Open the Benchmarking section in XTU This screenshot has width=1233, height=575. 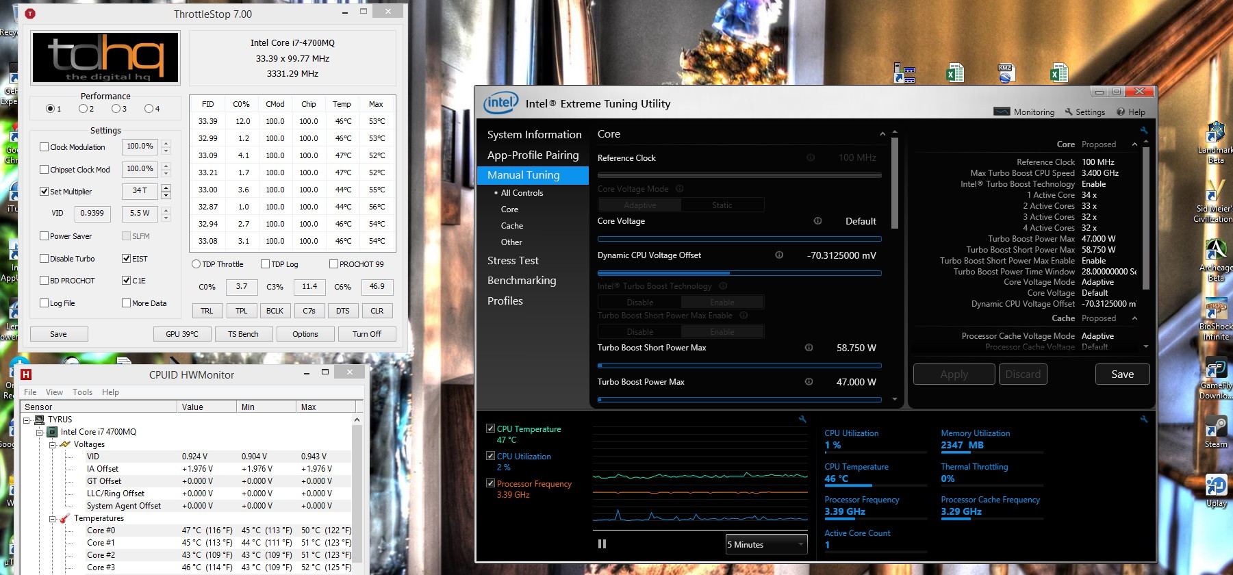click(522, 281)
